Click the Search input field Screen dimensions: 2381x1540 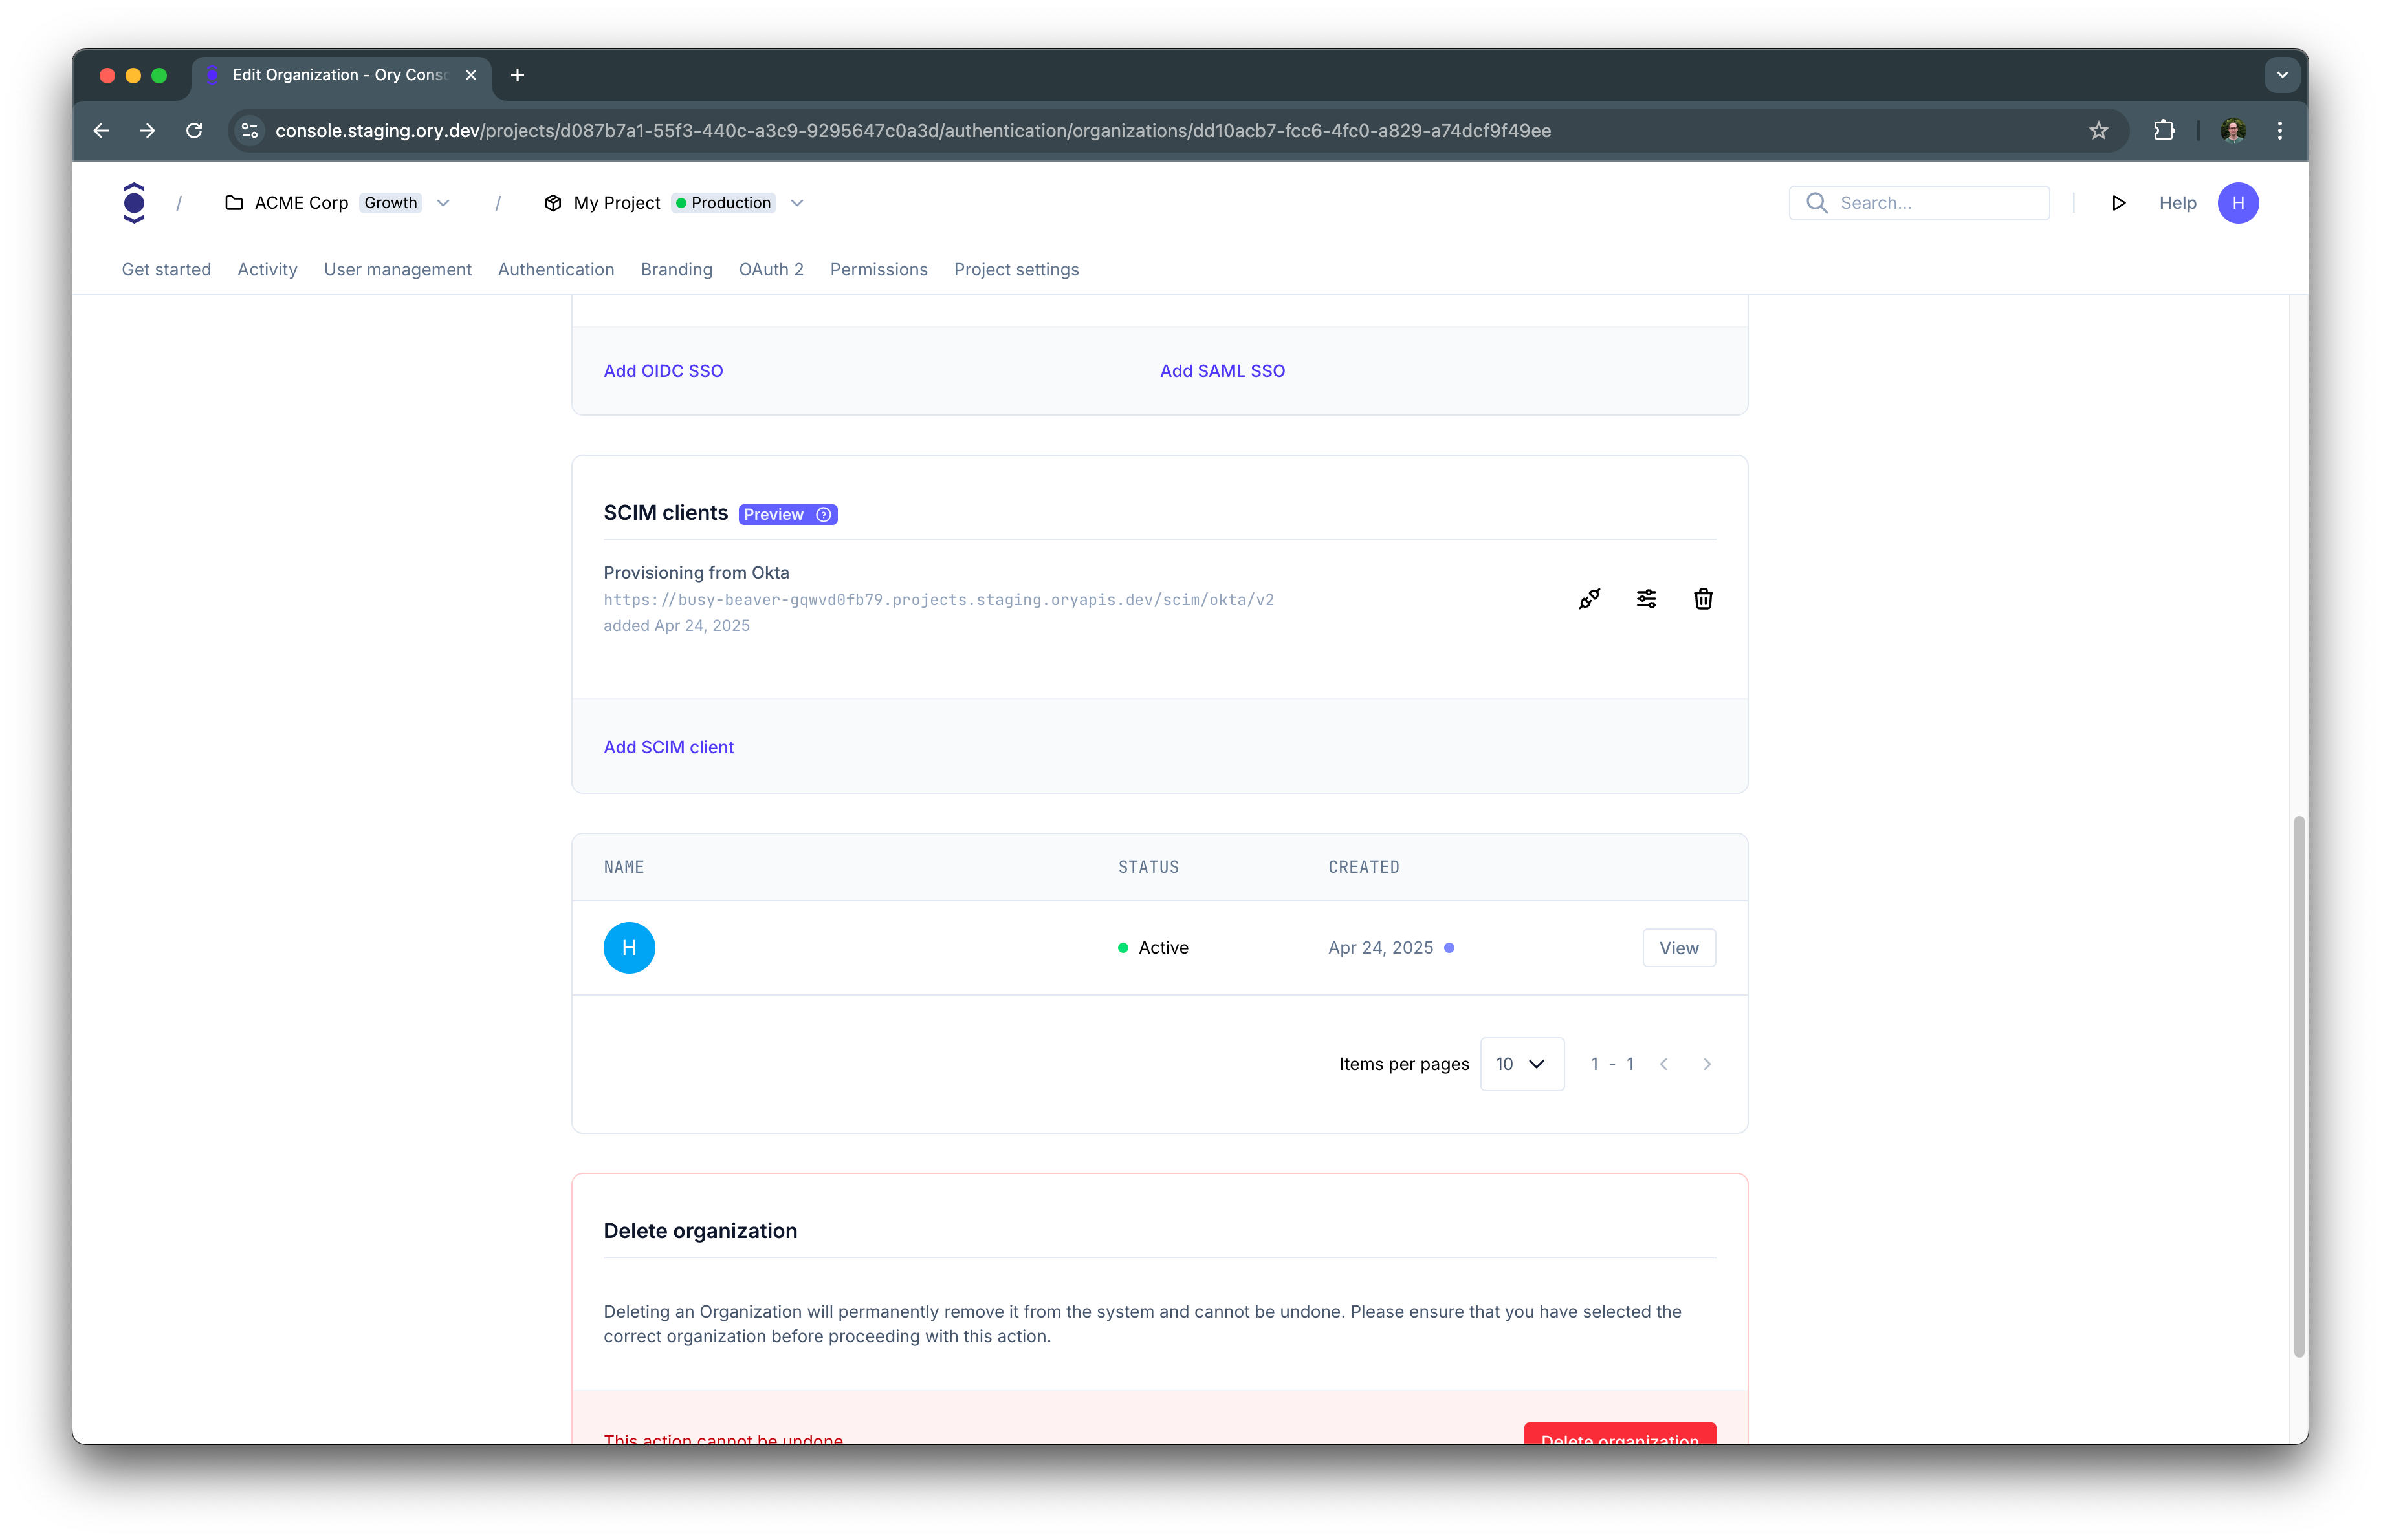tap(1931, 203)
